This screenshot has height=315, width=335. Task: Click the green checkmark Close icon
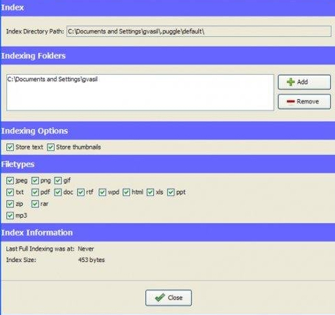(159, 298)
